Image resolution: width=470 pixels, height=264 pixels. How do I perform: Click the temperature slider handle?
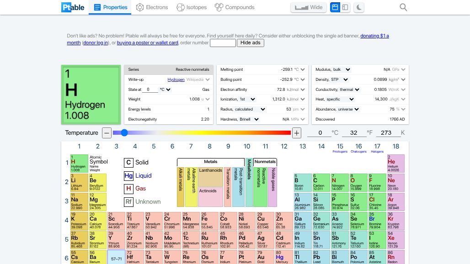click(x=124, y=133)
